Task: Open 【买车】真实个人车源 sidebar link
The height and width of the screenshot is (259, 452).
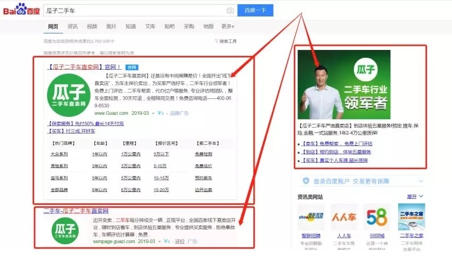Action: (x=334, y=160)
